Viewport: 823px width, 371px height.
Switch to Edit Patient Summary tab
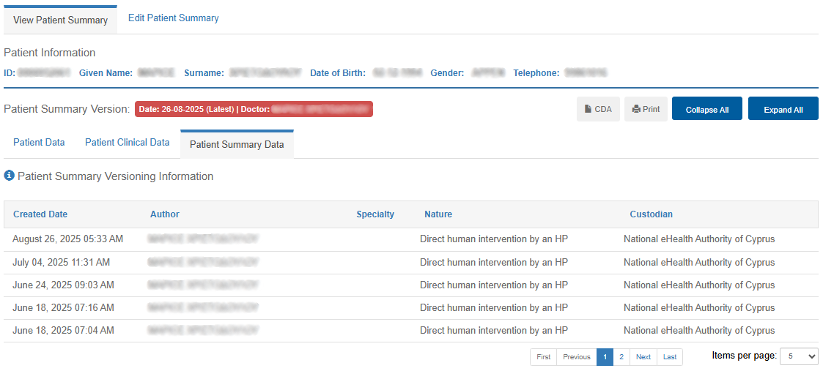pos(173,18)
